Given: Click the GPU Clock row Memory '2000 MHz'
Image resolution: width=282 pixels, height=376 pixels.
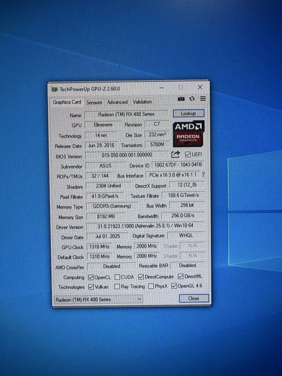Looking at the screenshot, I should pyautogui.click(x=147, y=246).
